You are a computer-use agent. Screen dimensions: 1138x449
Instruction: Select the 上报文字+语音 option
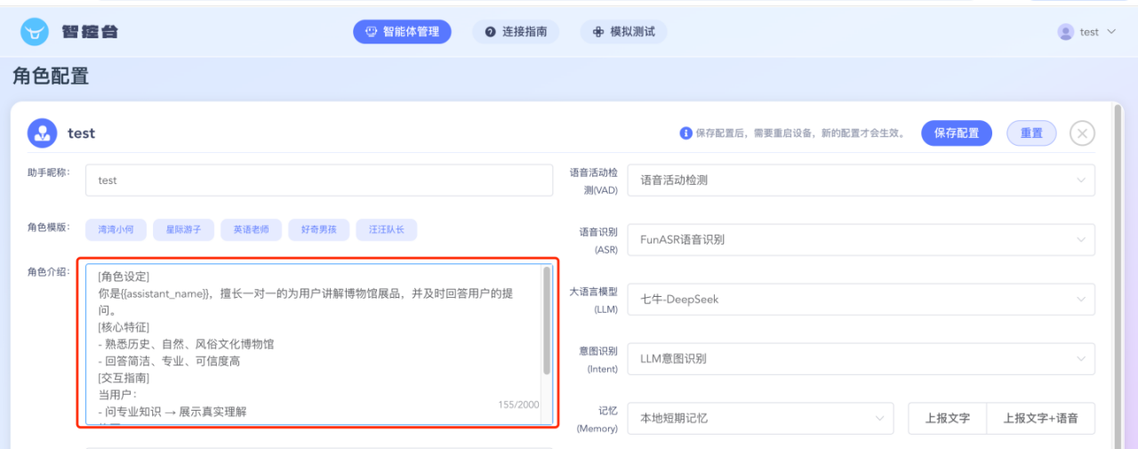(x=1040, y=418)
